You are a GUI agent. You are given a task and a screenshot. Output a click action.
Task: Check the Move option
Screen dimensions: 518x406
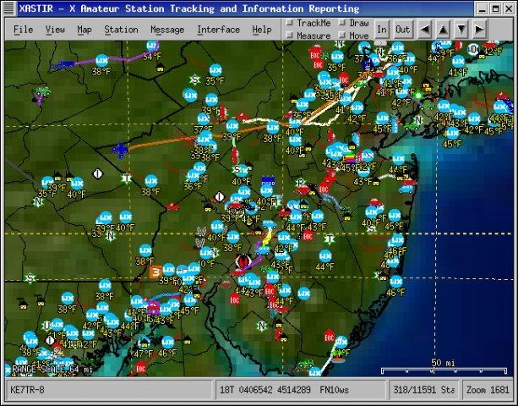click(x=342, y=36)
